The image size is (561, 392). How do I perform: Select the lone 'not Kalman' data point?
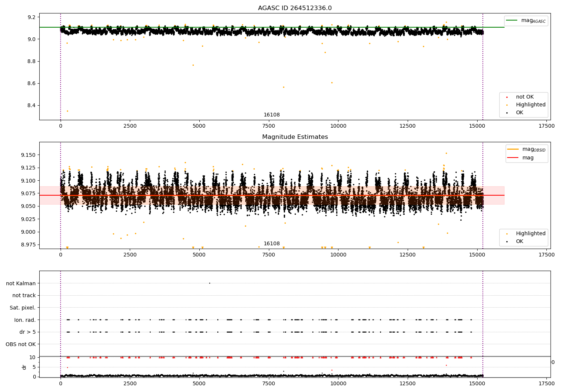[209, 283]
